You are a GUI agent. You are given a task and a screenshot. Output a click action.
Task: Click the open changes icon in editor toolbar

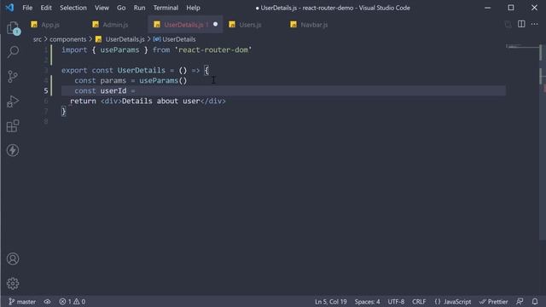click(x=508, y=25)
